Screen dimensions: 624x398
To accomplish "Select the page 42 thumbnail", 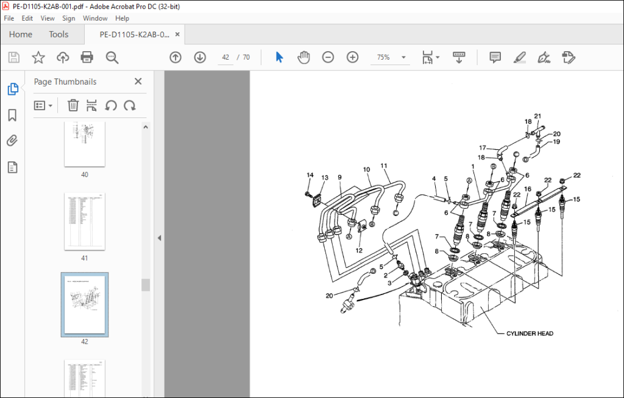I will 85,304.
